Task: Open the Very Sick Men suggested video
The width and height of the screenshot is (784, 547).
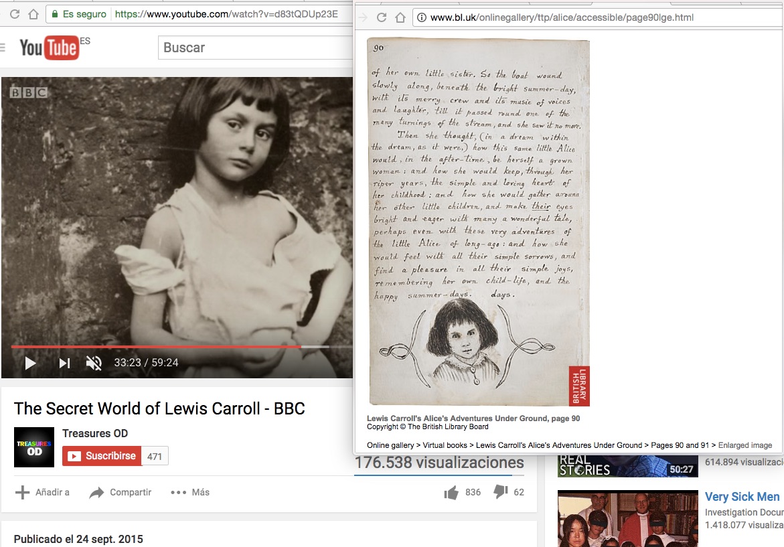Action: (x=742, y=496)
